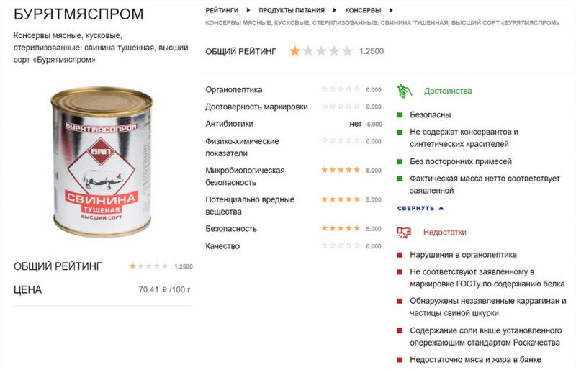
Task: Open the Рейтинги breadcrumb
Action: [x=222, y=10]
